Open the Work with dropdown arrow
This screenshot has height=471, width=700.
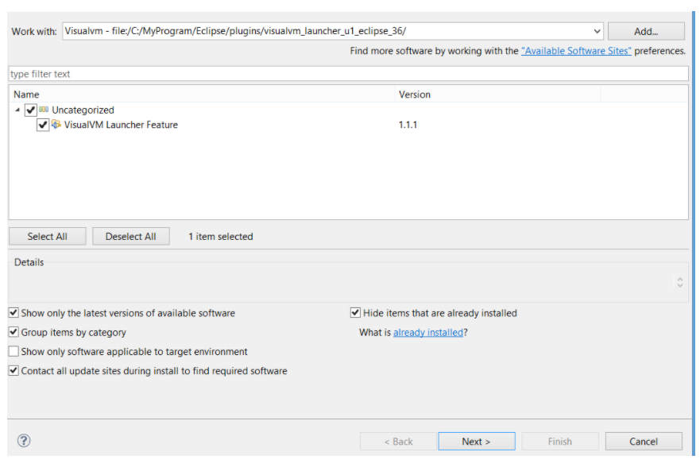point(598,31)
